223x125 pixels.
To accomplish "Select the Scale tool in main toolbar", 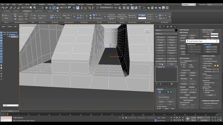I will click(x=54, y=8).
